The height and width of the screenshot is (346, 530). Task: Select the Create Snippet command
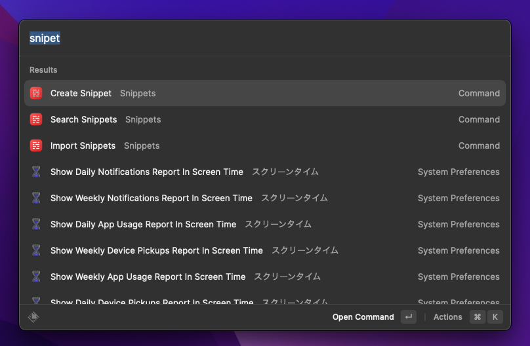[81, 93]
